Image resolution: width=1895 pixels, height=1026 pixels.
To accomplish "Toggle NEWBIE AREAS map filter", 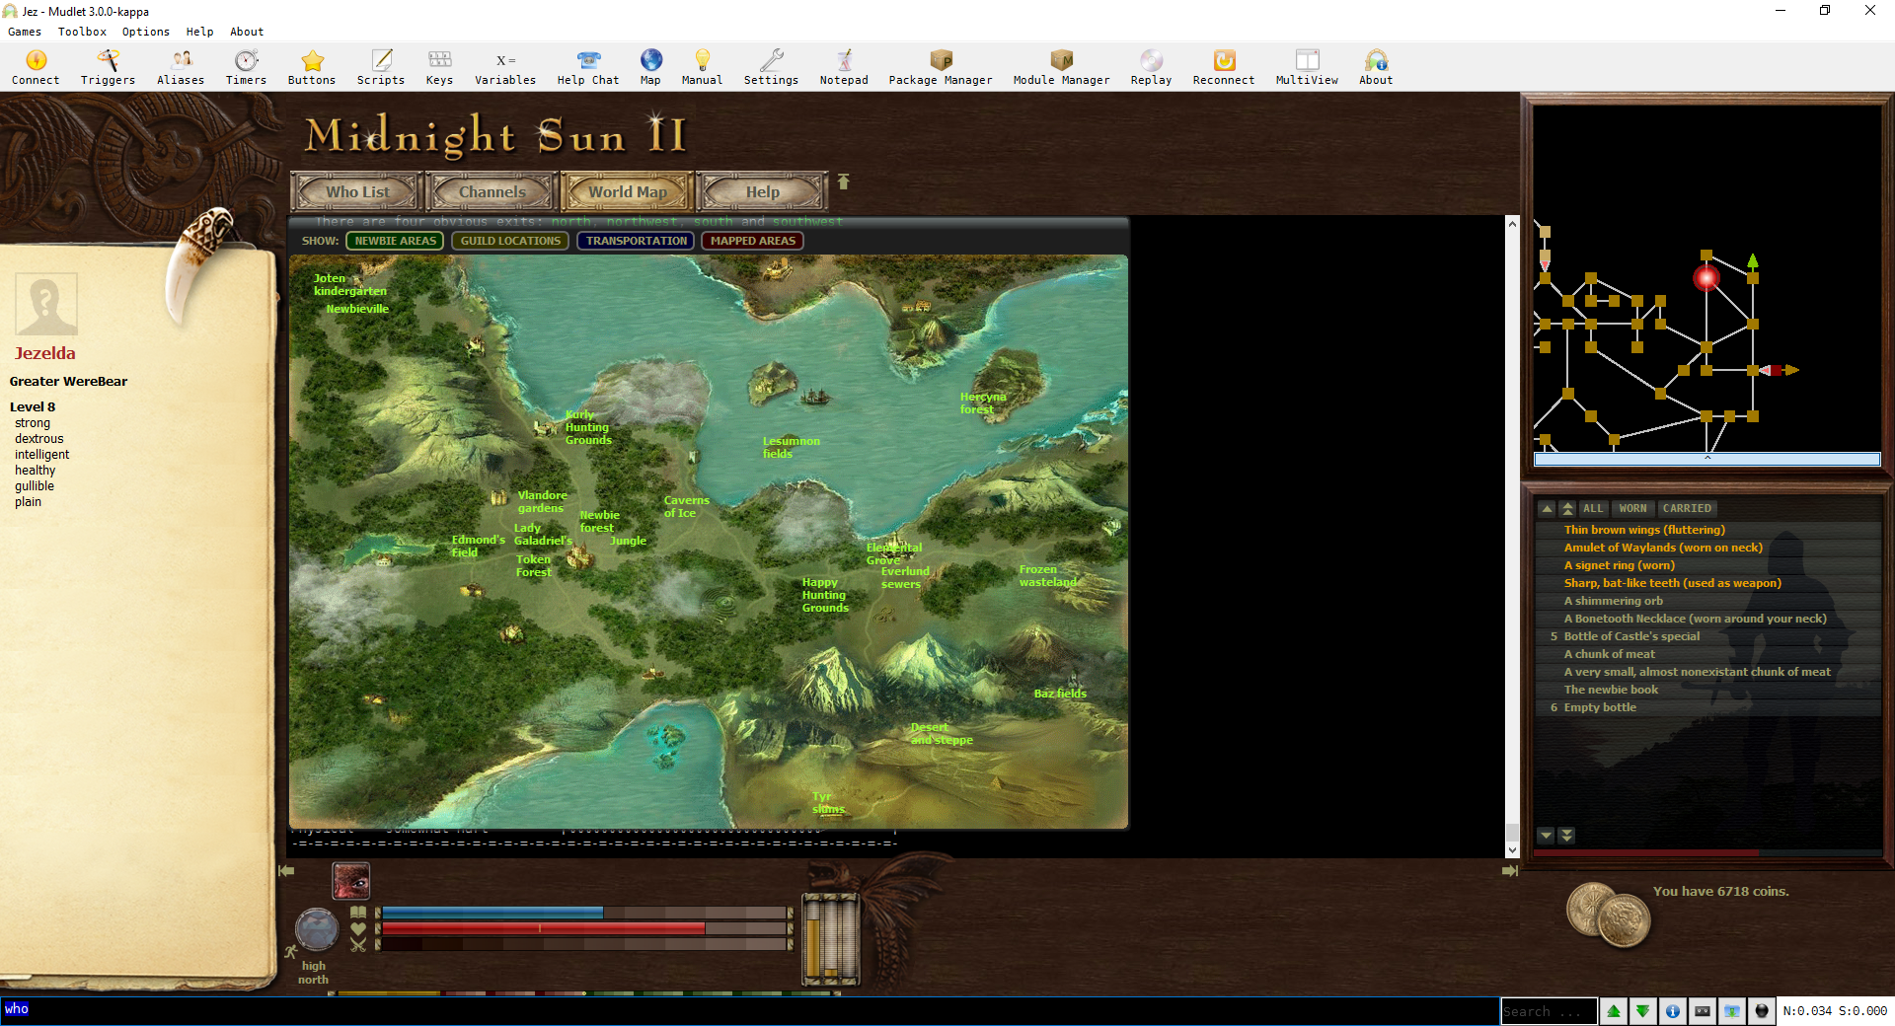I will tap(395, 241).
